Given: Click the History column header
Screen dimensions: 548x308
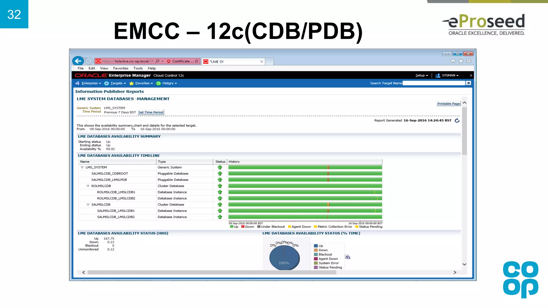Looking at the screenshot, I should pos(305,162).
